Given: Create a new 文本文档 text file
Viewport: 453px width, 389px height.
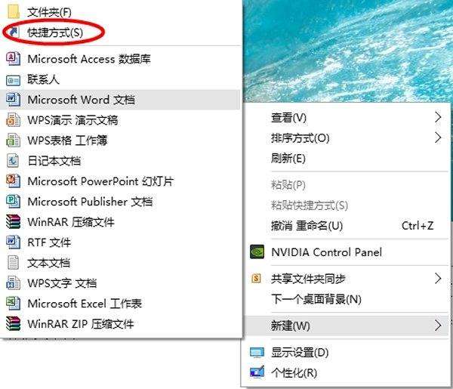Looking at the screenshot, I should 48,263.
